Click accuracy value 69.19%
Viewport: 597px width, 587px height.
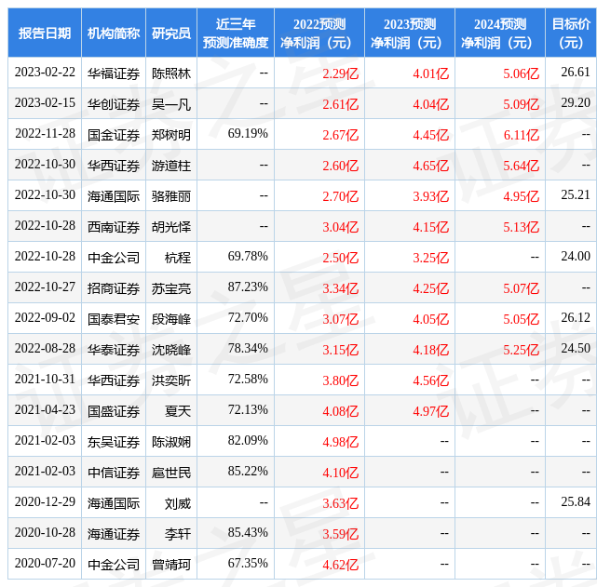[x=248, y=134]
